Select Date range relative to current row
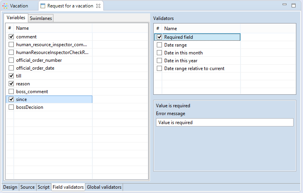 pyautogui.click(x=194, y=69)
